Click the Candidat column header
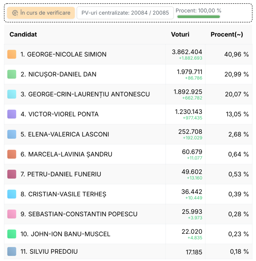The image size is (256, 261). 23,34
